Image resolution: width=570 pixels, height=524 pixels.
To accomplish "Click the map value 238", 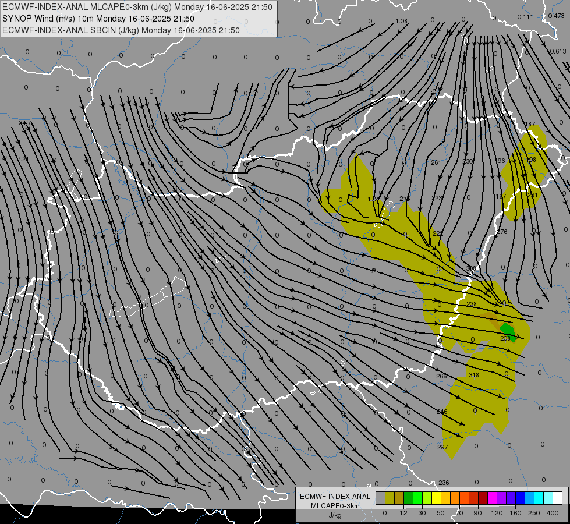I will 472,304.
